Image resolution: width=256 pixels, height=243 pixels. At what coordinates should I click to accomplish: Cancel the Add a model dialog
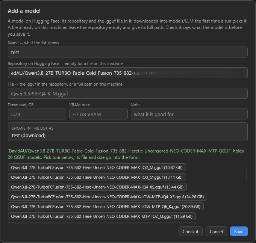(x=216, y=232)
